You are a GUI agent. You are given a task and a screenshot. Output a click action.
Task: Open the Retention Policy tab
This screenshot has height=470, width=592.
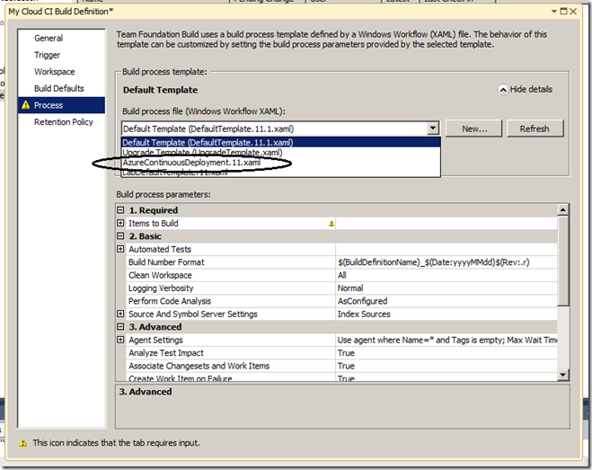[x=63, y=122]
